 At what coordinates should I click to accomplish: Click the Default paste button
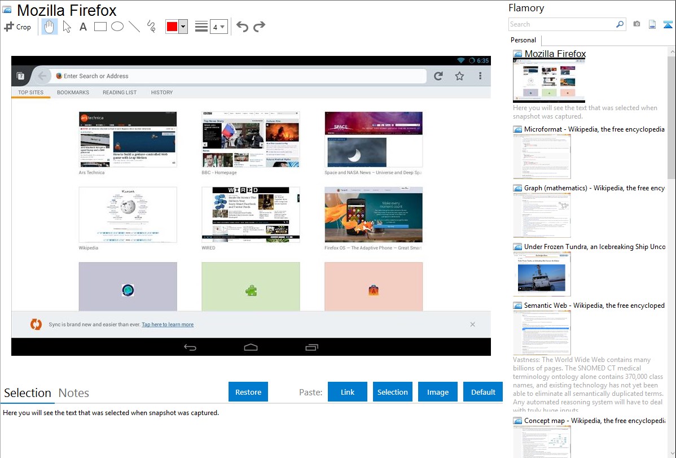(483, 392)
